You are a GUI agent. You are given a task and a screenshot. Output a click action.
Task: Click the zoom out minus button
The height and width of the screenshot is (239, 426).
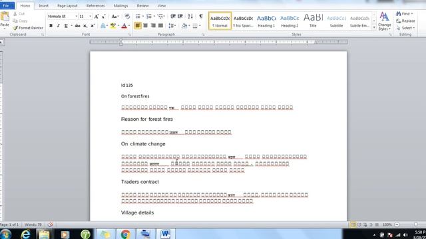(397, 224)
